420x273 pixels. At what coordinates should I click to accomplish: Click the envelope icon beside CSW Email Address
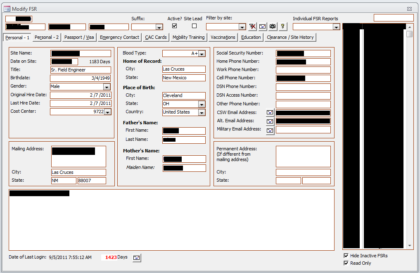click(x=270, y=112)
